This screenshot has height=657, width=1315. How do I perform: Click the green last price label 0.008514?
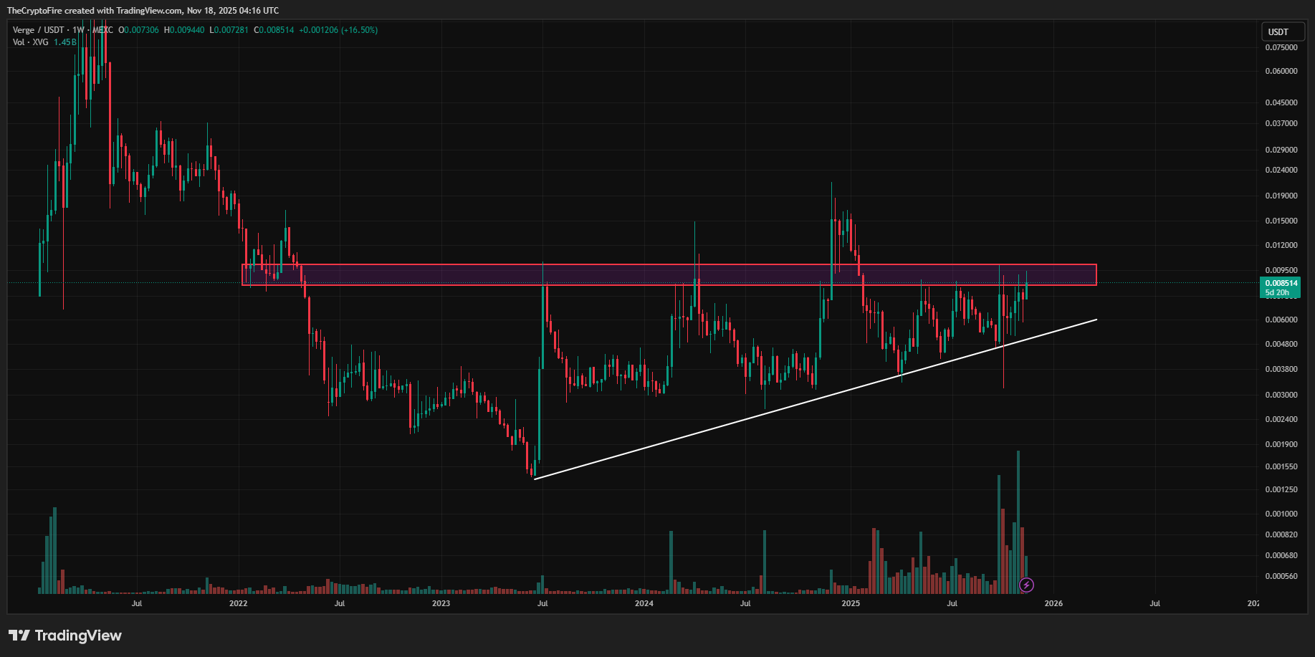click(1280, 284)
